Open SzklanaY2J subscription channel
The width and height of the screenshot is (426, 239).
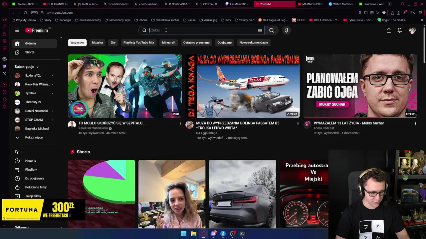coord(35,75)
